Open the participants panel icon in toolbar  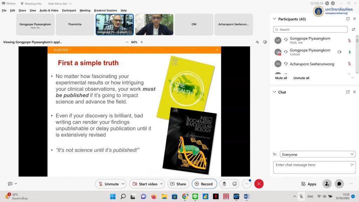pyautogui.click(x=327, y=184)
